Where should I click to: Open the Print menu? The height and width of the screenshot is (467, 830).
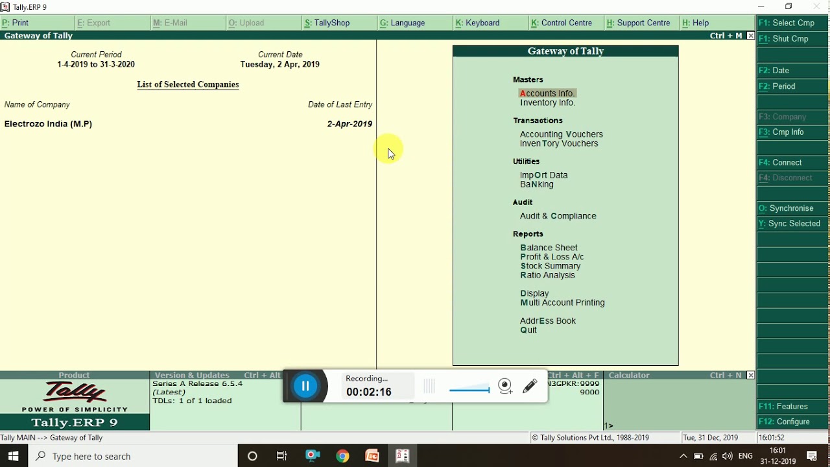(38, 23)
